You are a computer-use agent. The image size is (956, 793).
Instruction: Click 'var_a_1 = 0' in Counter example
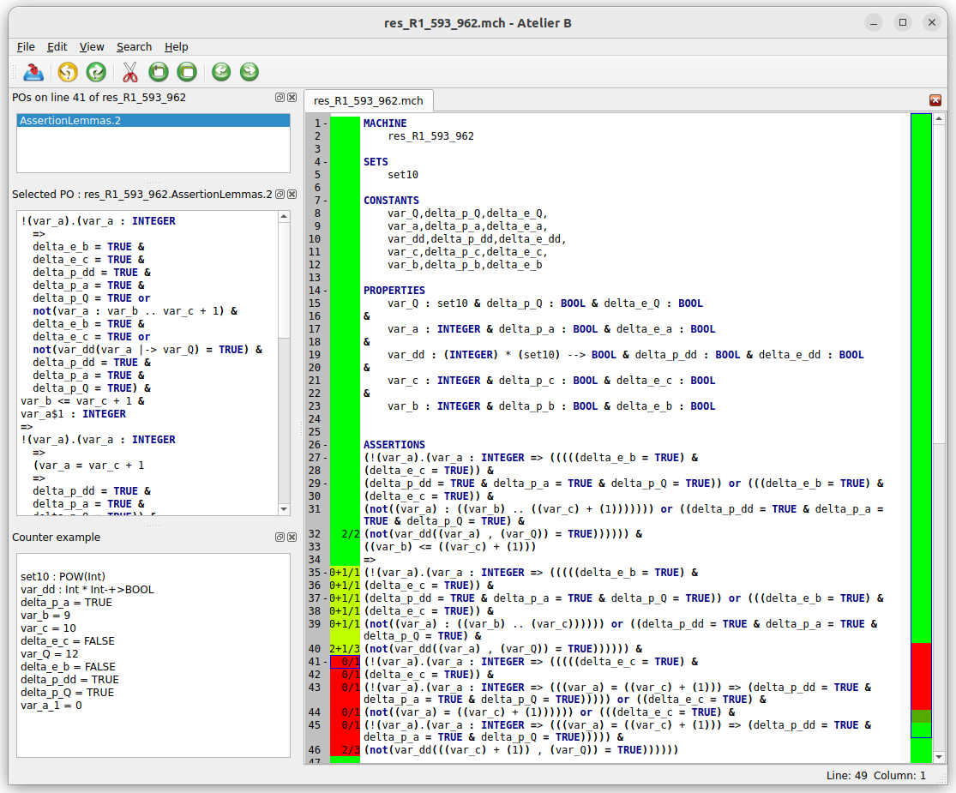pos(51,706)
